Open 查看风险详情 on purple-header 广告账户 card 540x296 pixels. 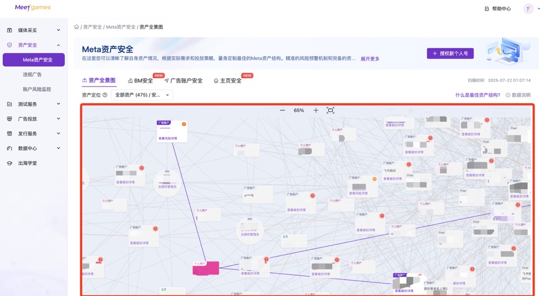[168, 138]
